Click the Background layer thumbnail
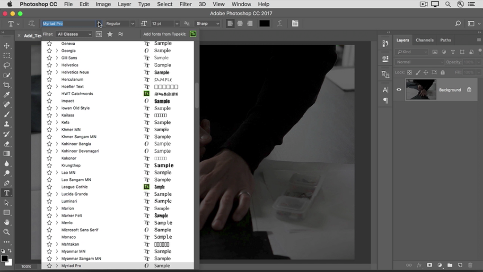Viewport: 483px width, 272px height. point(421,90)
